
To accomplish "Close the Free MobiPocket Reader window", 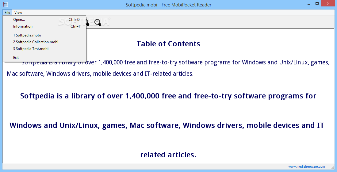I will pyautogui.click(x=328, y=4).
